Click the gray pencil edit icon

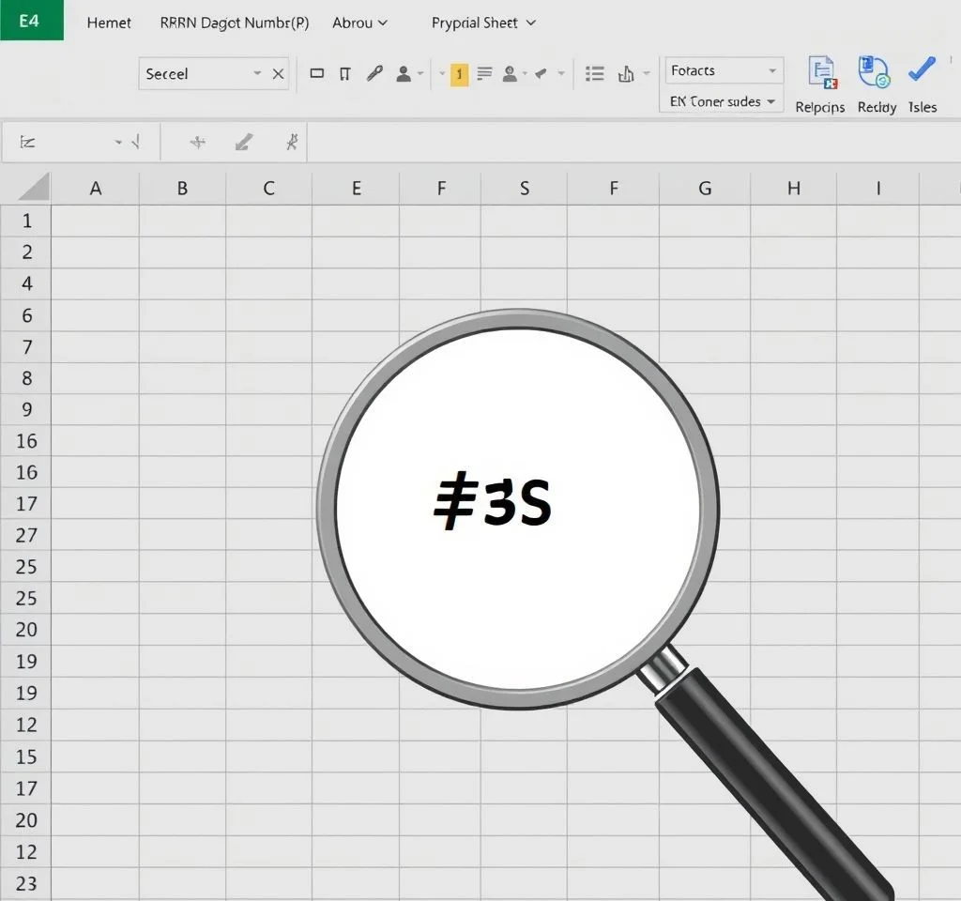coord(244,143)
